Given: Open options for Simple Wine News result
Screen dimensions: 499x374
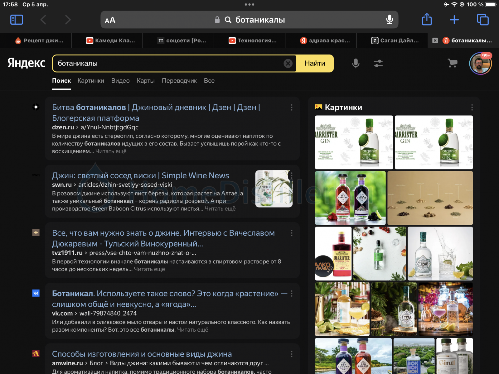Looking at the screenshot, I should tap(292, 175).
